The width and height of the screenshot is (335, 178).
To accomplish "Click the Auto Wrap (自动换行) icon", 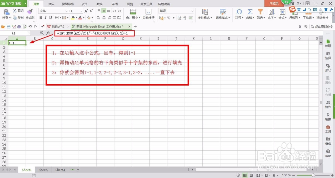I will [148, 12].
